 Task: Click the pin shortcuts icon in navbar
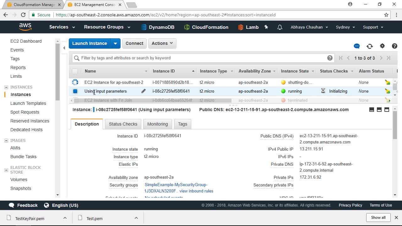coord(266,27)
